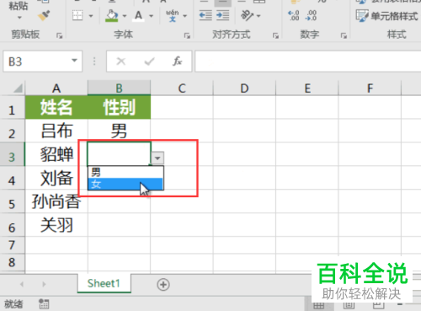Click the macro record status bar icon

[44, 303]
